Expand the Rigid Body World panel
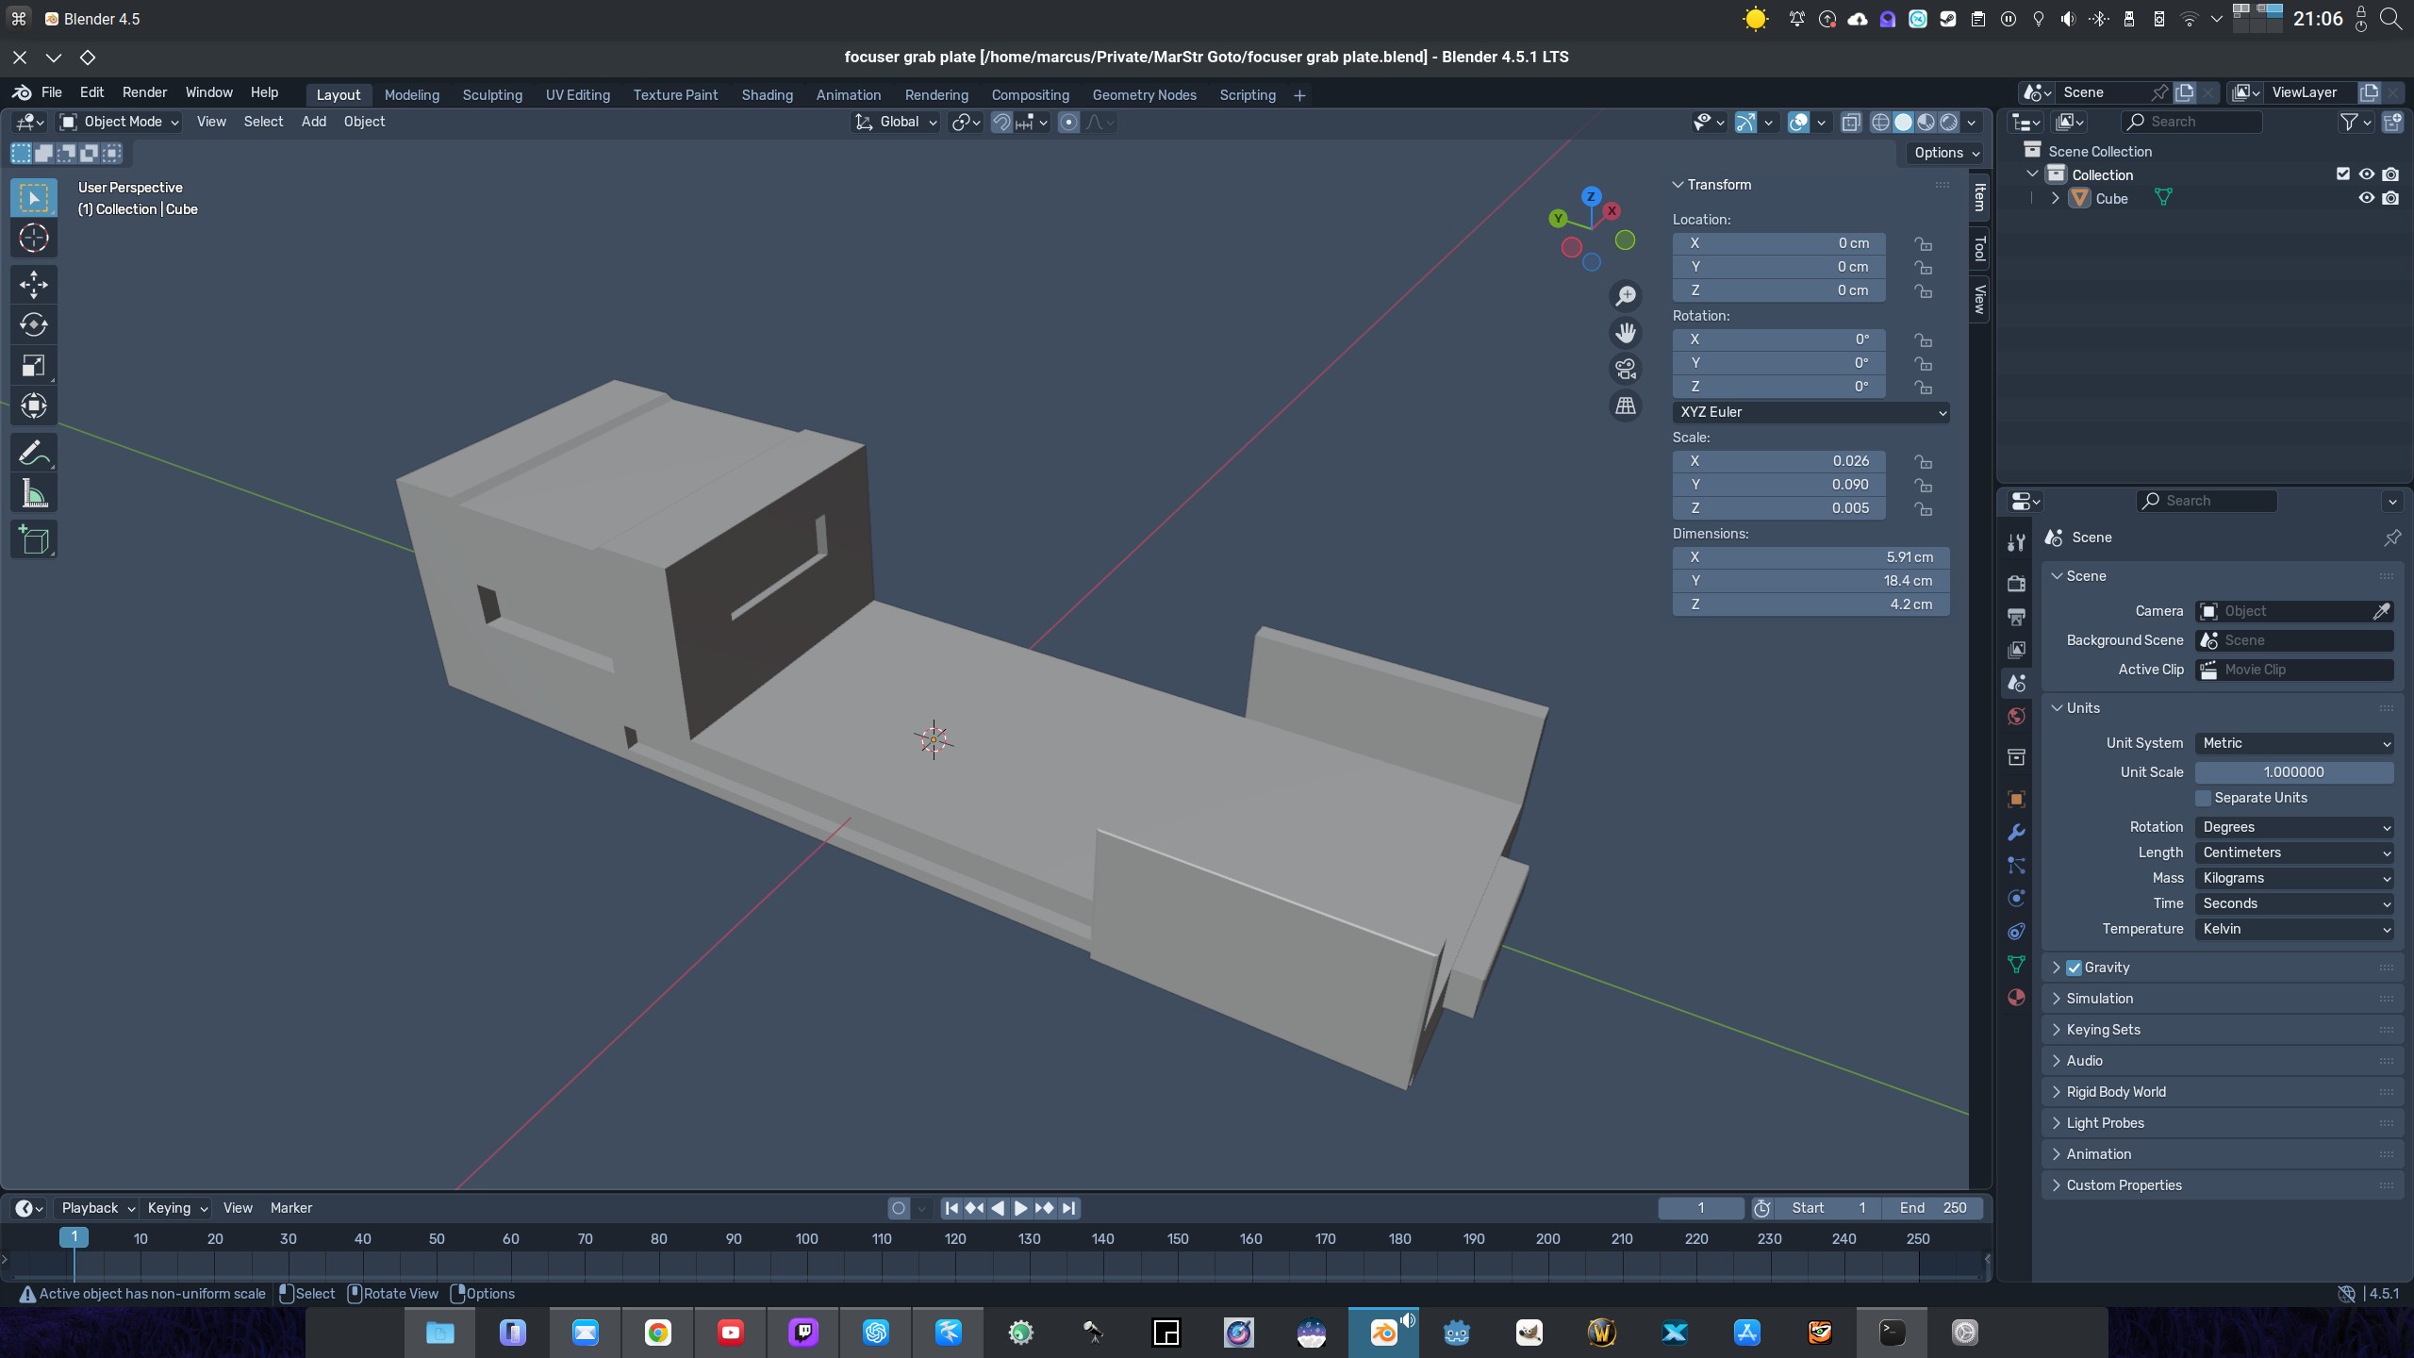This screenshot has width=2414, height=1358. coord(2116,1092)
